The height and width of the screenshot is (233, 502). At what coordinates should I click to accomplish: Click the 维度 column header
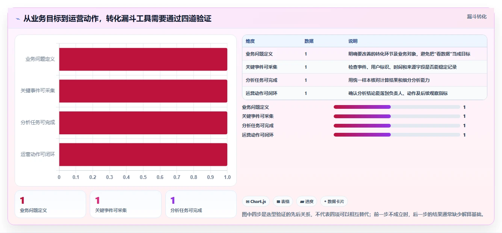pyautogui.click(x=250, y=41)
